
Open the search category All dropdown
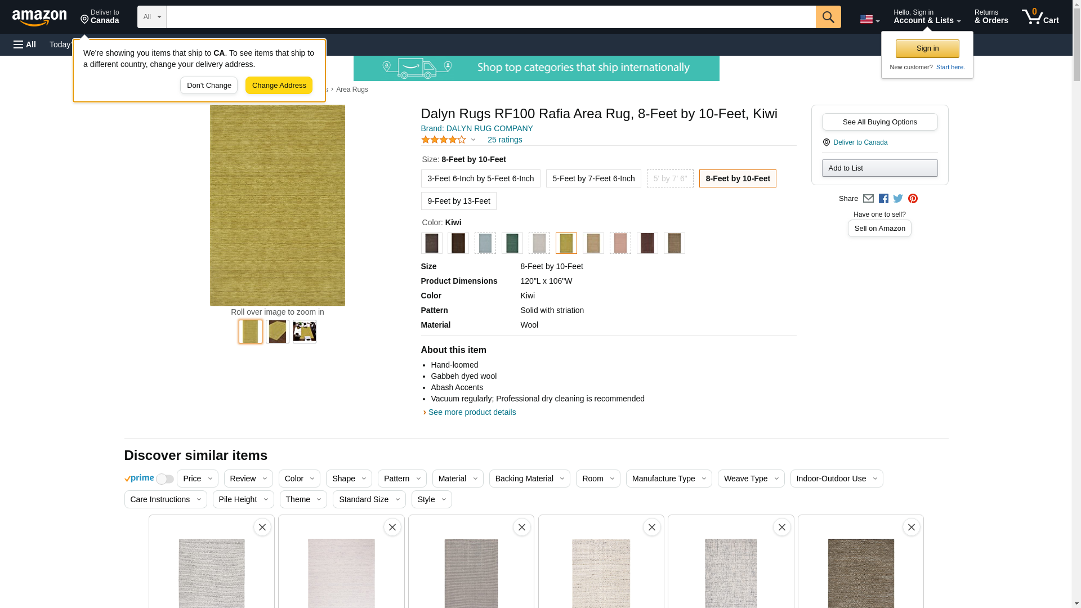pos(151,17)
